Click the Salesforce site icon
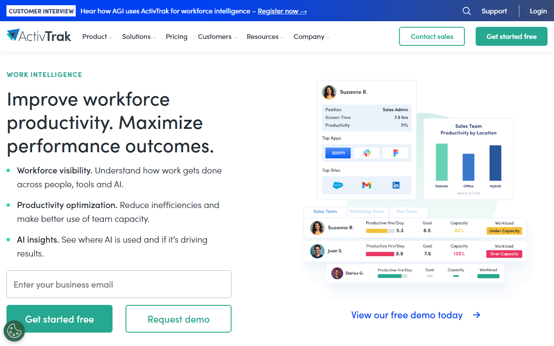This screenshot has height=346, width=554. click(x=338, y=185)
